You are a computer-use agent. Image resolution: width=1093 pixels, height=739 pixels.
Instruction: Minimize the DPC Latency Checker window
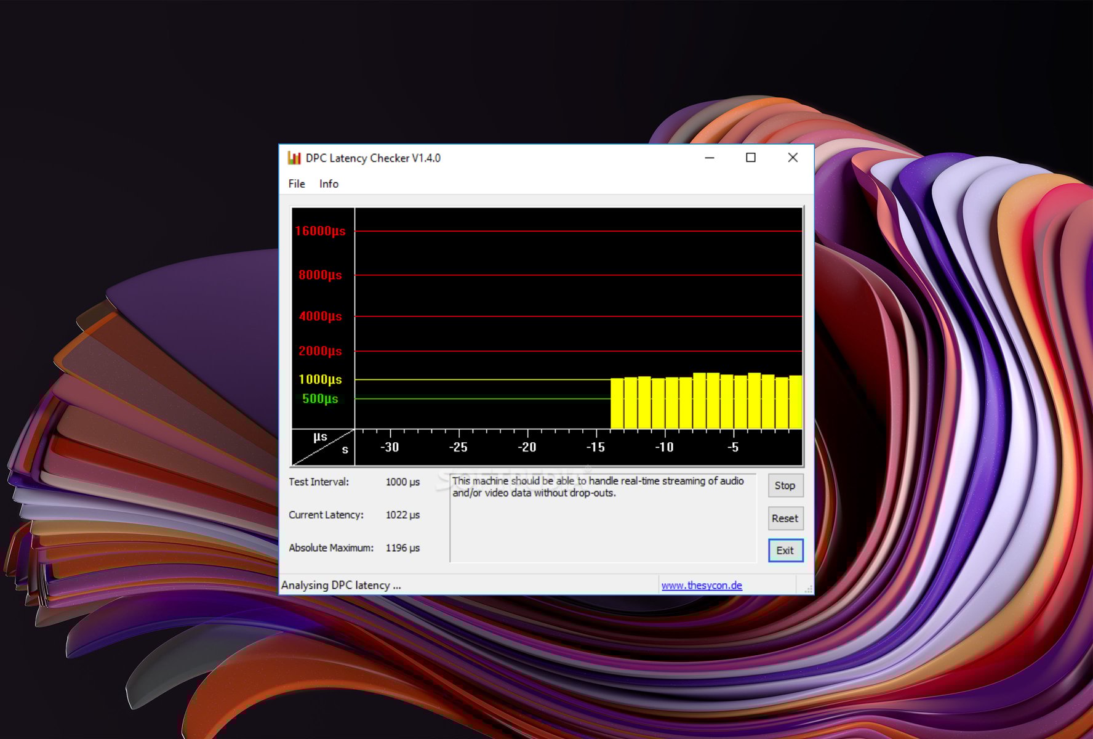click(x=710, y=158)
